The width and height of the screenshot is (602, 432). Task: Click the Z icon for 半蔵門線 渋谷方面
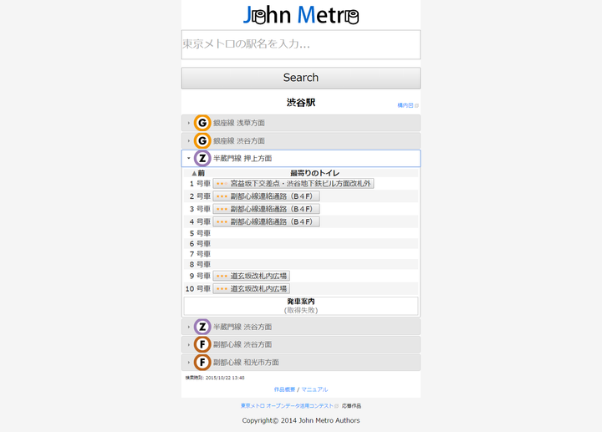202,327
